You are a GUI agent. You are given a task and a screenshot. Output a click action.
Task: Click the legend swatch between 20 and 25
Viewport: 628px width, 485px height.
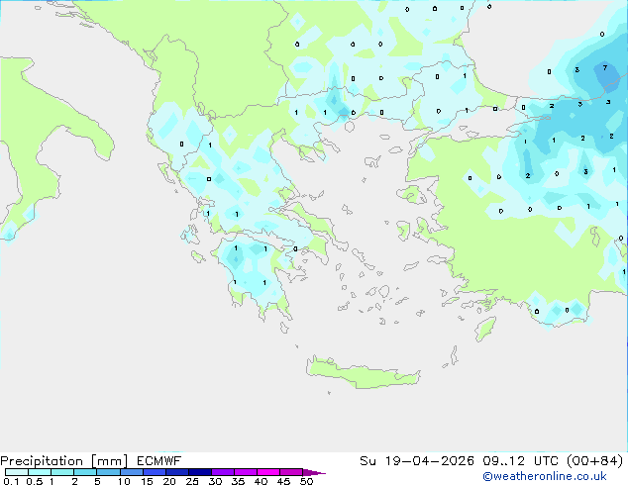[x=176, y=472]
